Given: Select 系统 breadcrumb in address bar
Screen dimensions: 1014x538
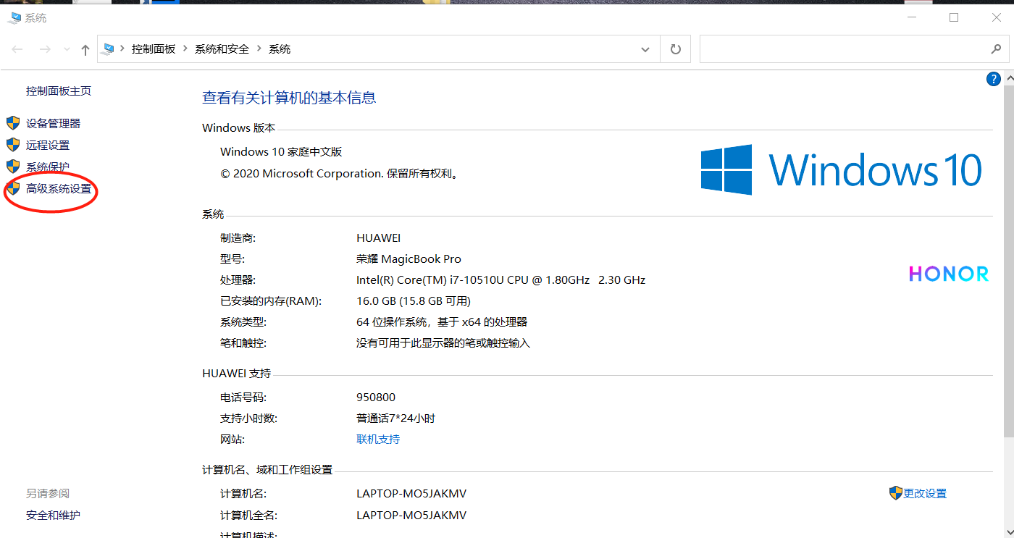Looking at the screenshot, I should point(280,49).
